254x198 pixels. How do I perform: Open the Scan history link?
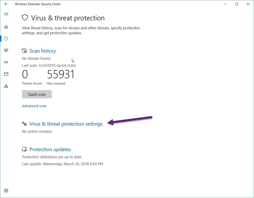(43, 51)
